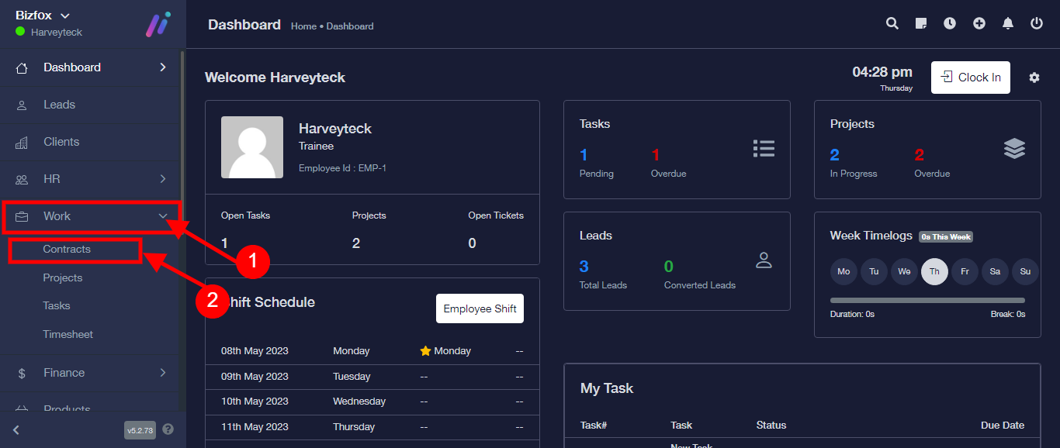Open the search icon in top bar
Screen dimensions: 1060x448
(892, 23)
